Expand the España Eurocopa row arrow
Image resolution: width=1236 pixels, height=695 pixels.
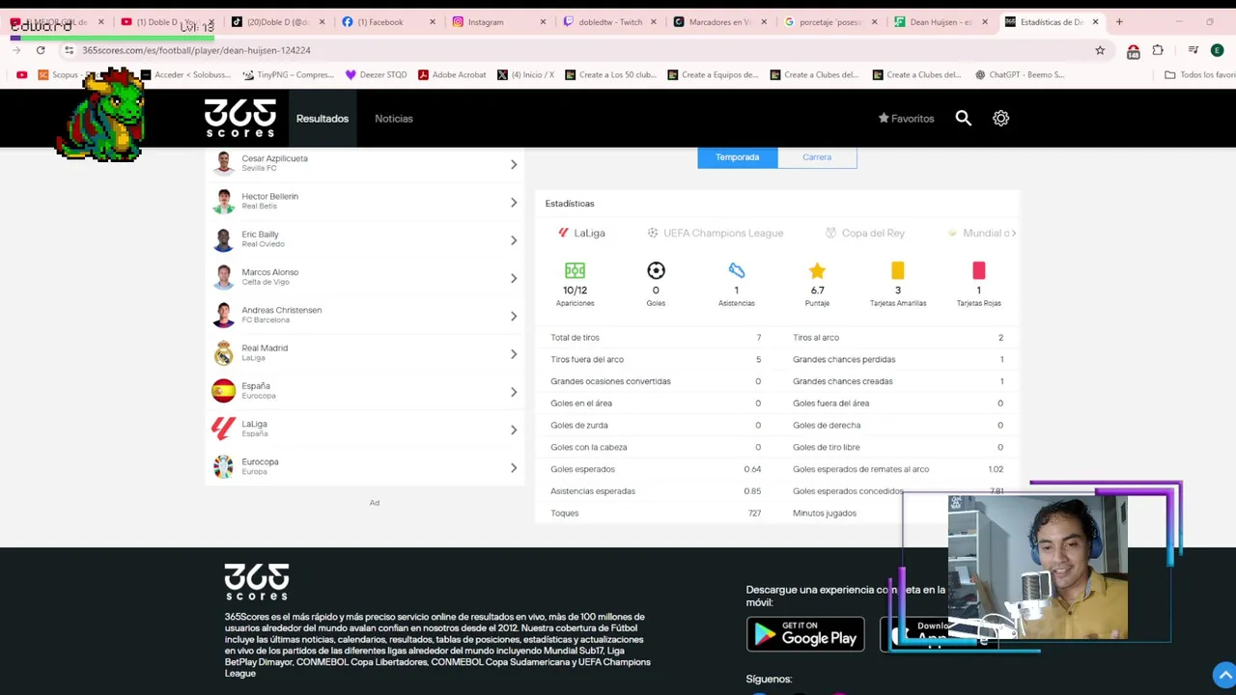point(514,392)
